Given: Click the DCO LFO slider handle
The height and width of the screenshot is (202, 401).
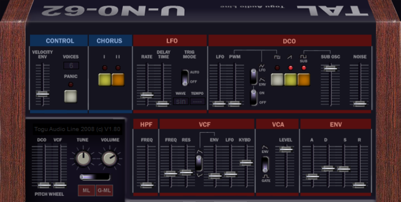Looking at the screenshot, I should point(219,104).
